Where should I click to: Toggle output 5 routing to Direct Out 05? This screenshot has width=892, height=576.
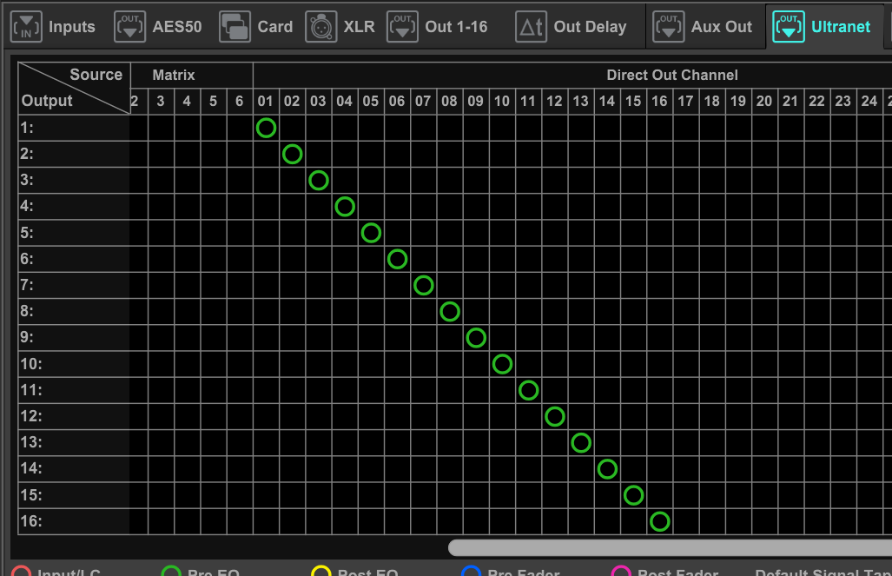(371, 233)
